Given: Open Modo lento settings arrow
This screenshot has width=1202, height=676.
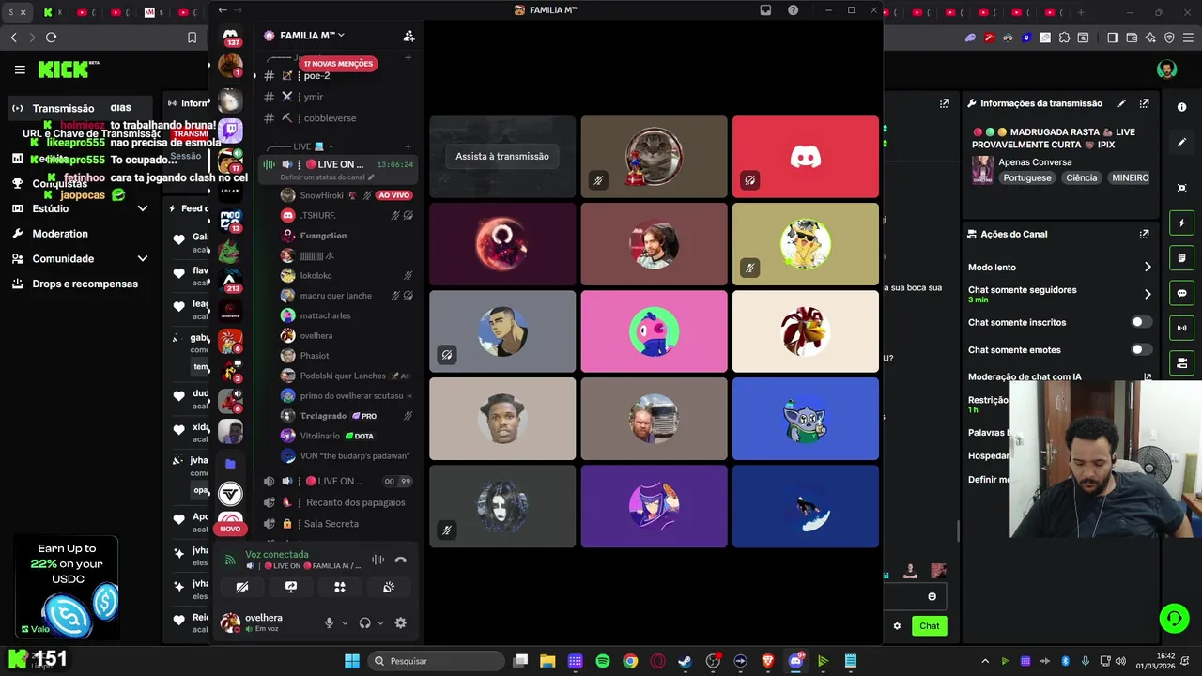Looking at the screenshot, I should click(1148, 268).
